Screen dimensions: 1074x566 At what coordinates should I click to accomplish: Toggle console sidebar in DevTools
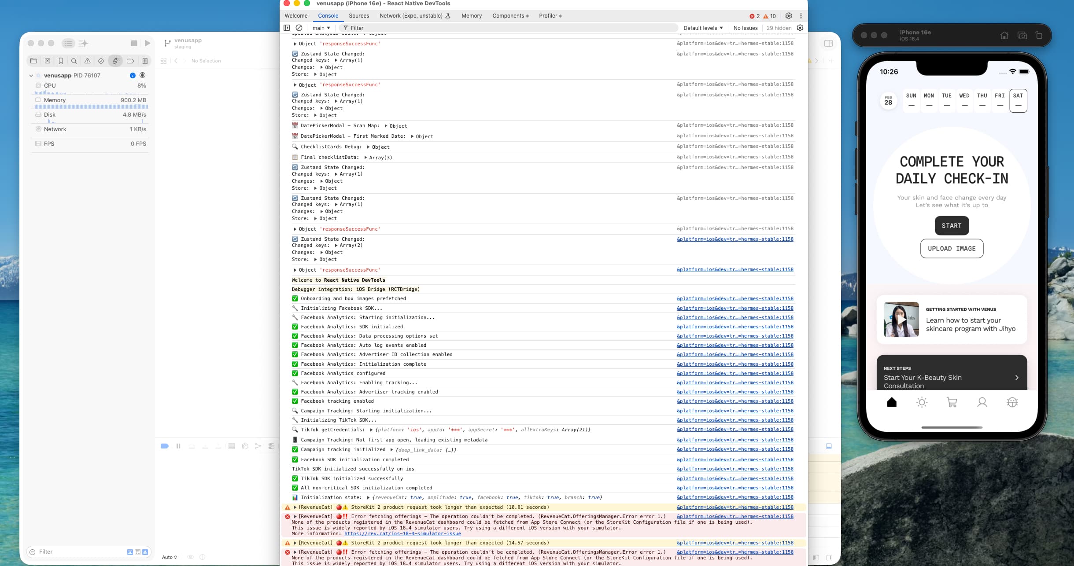(287, 28)
